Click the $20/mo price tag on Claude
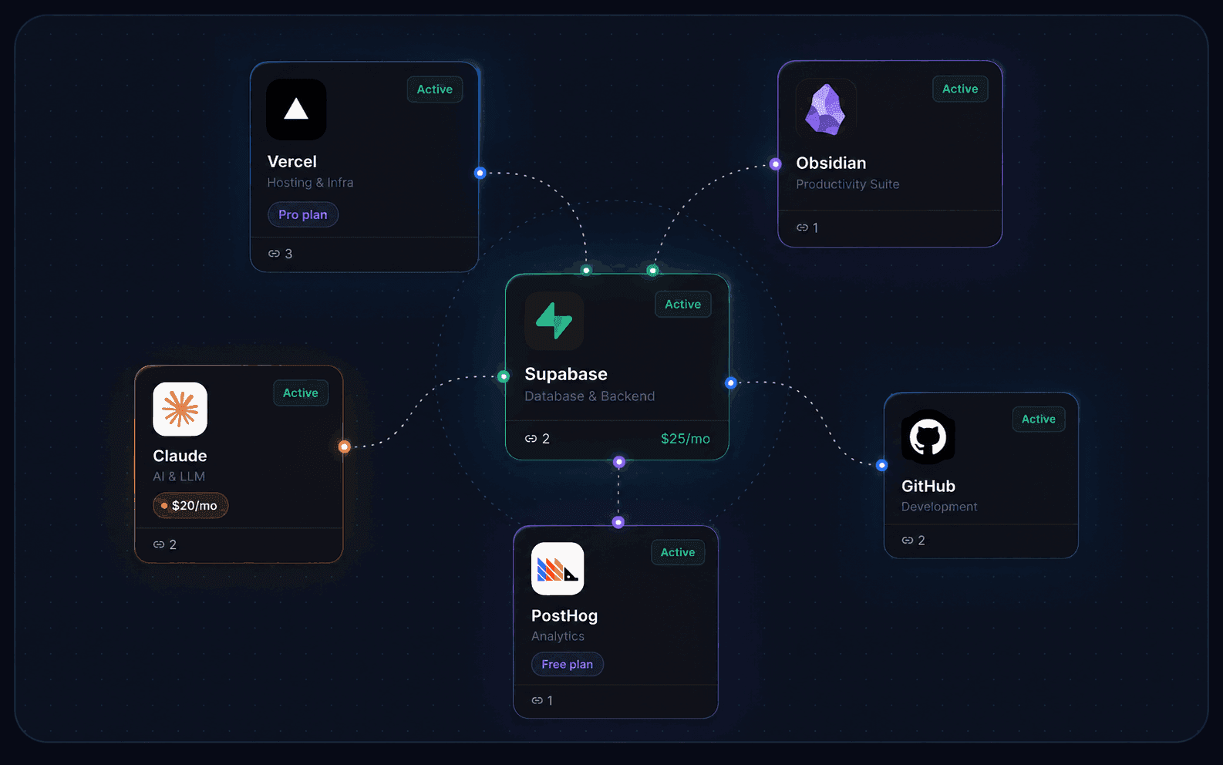The height and width of the screenshot is (765, 1223). point(190,505)
